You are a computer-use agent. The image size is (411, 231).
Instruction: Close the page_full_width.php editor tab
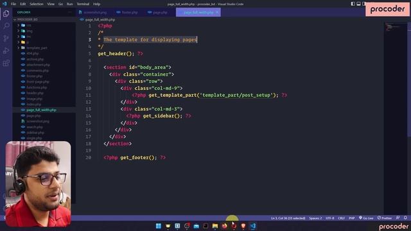pos(217,12)
